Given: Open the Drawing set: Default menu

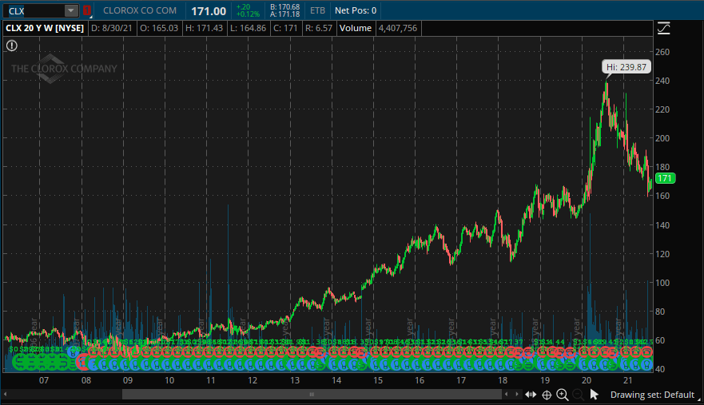Looking at the screenshot, I should tap(652, 395).
